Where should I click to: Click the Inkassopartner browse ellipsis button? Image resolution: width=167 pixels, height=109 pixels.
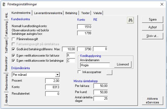pyautogui.click(x=109, y=73)
